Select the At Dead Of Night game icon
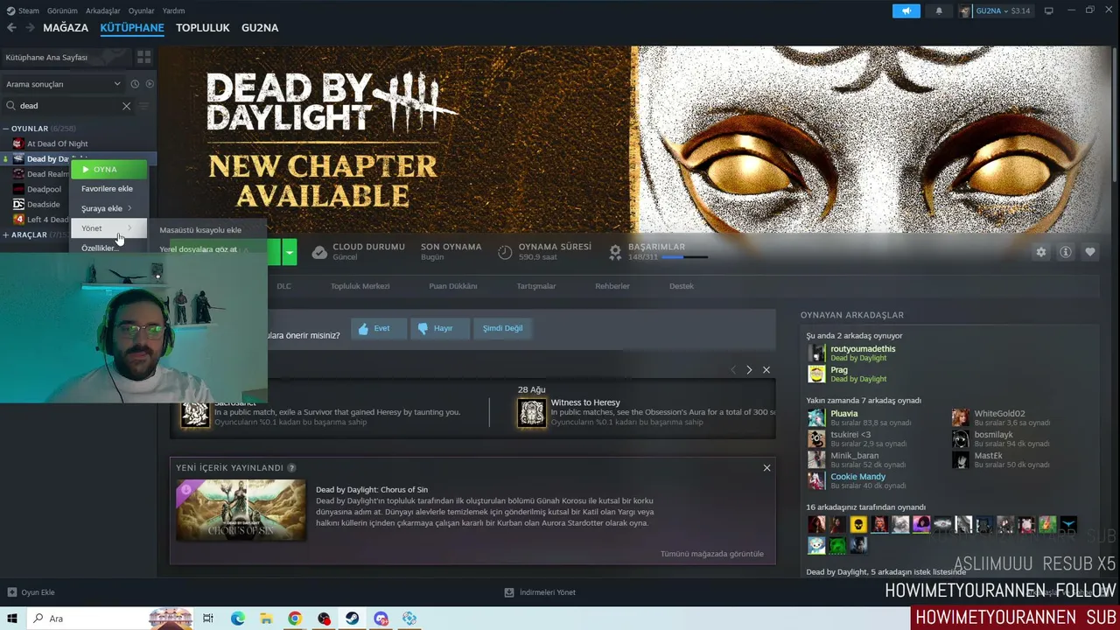 (x=18, y=143)
